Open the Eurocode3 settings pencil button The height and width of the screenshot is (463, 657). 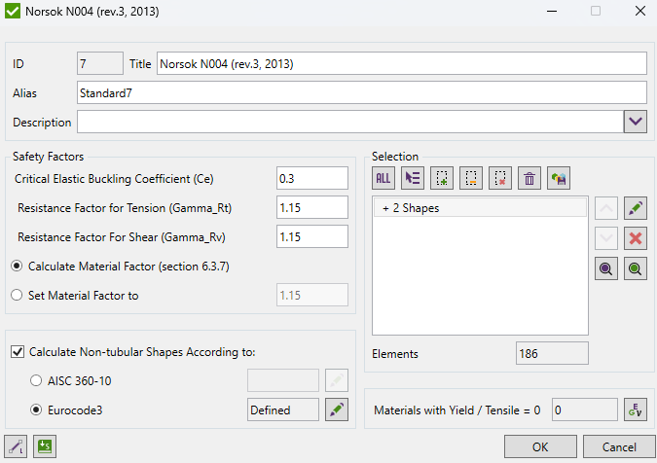(x=336, y=410)
